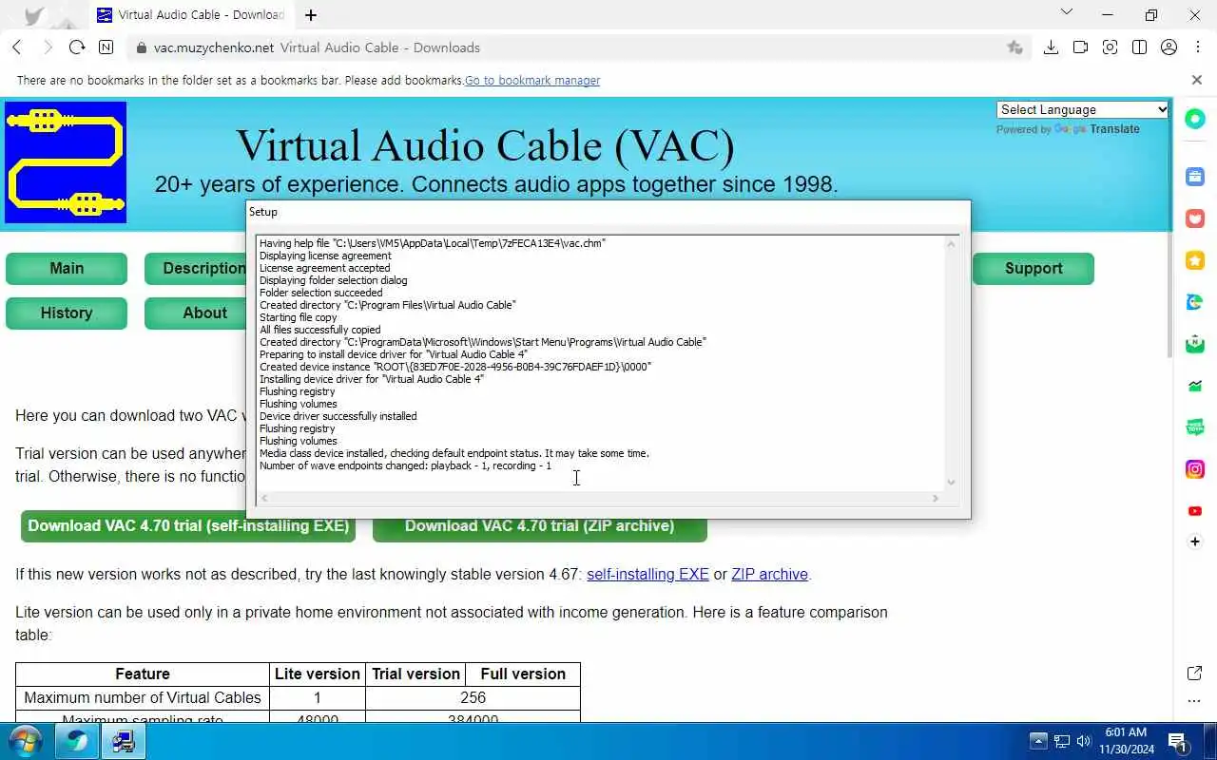
Task: Open version 4.67 self-installing EXE link
Action: click(x=647, y=575)
